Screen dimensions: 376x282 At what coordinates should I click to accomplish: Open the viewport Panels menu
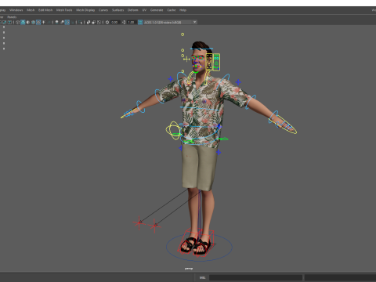pyautogui.click(x=12, y=17)
